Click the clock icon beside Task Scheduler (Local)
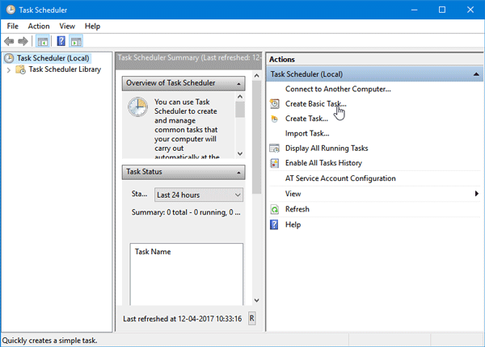Viewport: 485px width, 347px height. pos(9,58)
